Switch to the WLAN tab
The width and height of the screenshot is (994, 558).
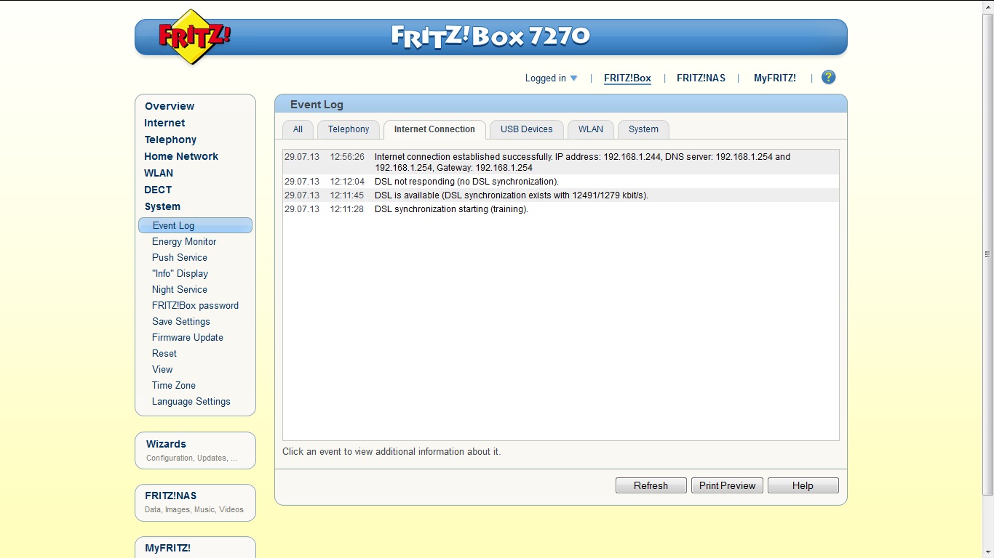point(590,129)
